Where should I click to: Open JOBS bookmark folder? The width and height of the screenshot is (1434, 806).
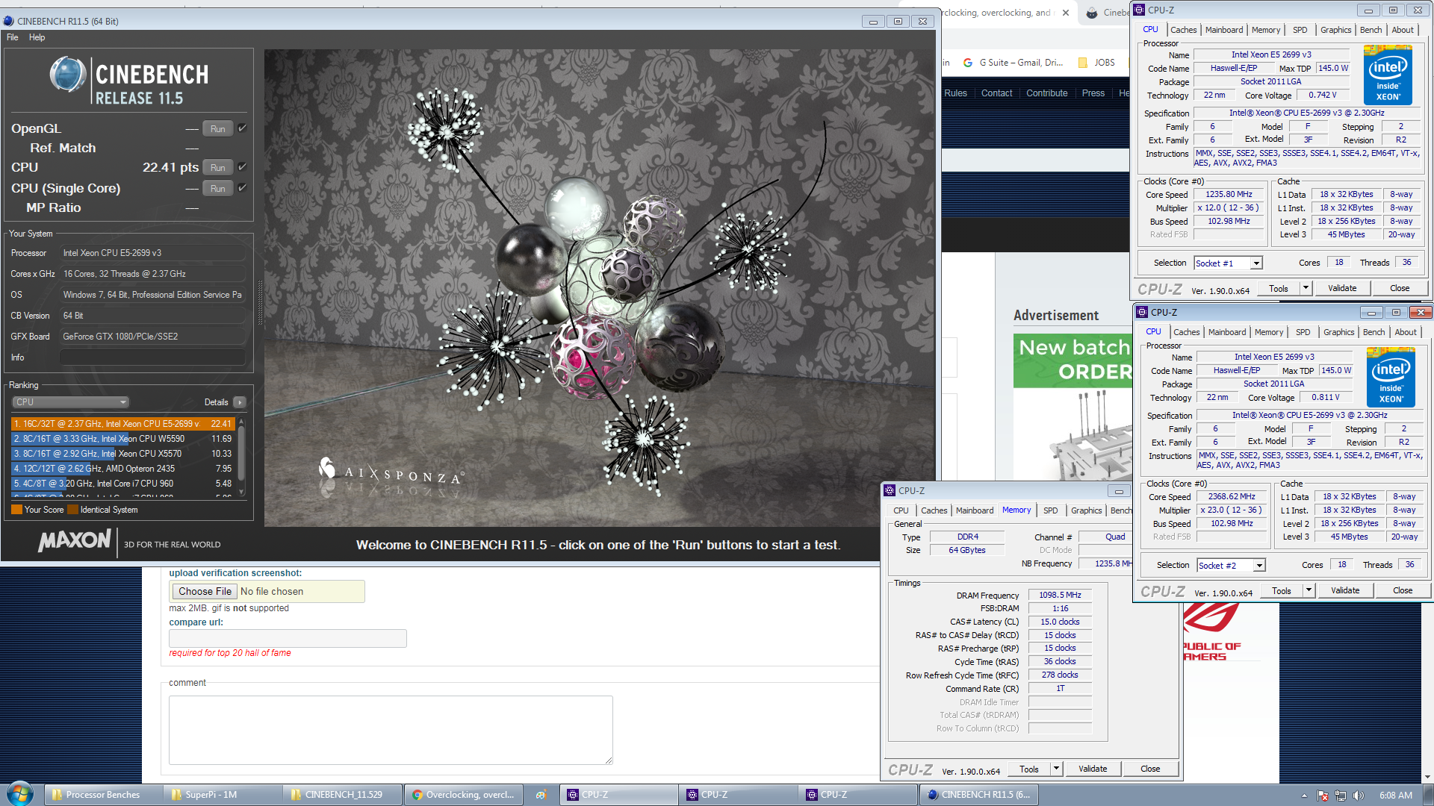1096,63
